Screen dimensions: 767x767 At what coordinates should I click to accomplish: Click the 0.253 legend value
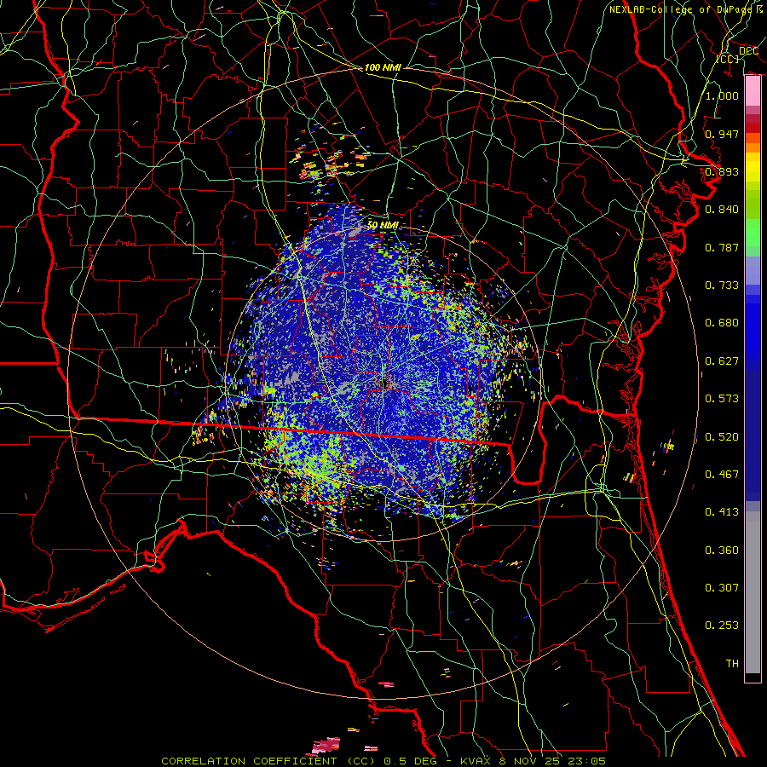722,626
